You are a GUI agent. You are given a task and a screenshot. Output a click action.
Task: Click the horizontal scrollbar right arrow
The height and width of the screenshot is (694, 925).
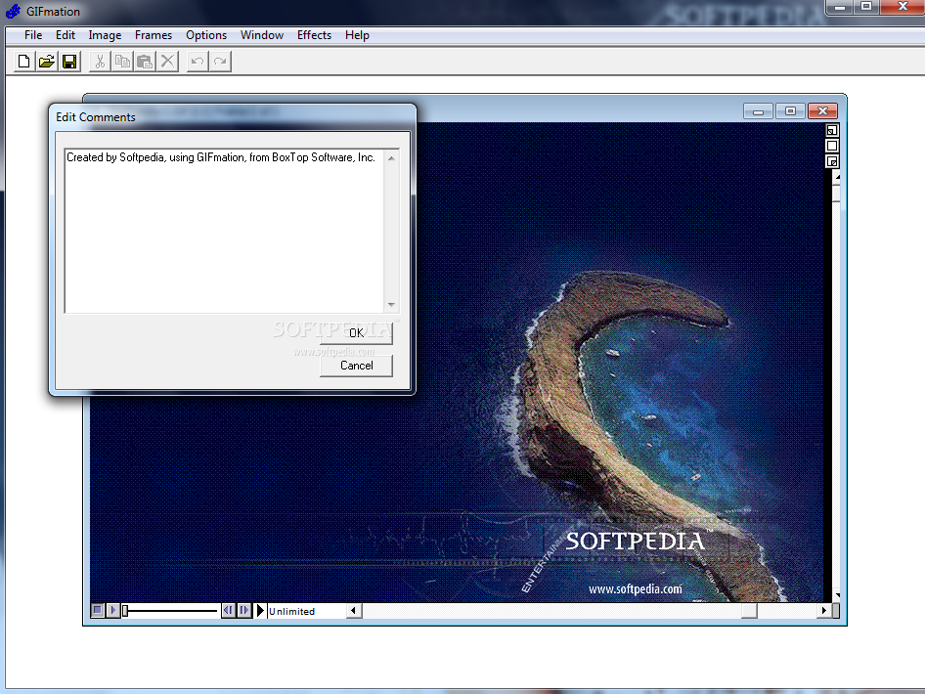click(823, 611)
